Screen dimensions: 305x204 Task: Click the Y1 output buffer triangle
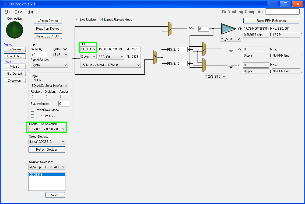[229, 29]
